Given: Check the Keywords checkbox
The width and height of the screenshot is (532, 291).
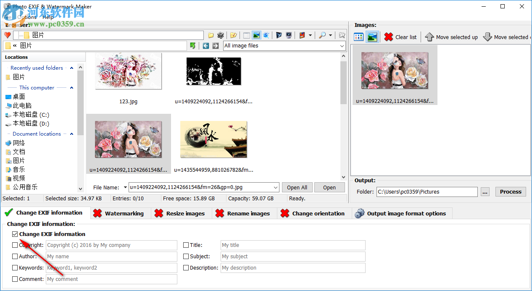Looking at the screenshot, I should click(x=15, y=267).
